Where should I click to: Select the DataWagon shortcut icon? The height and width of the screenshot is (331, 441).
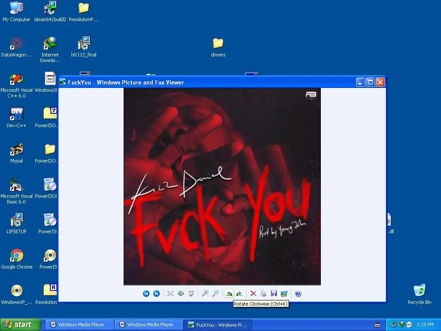[16, 47]
